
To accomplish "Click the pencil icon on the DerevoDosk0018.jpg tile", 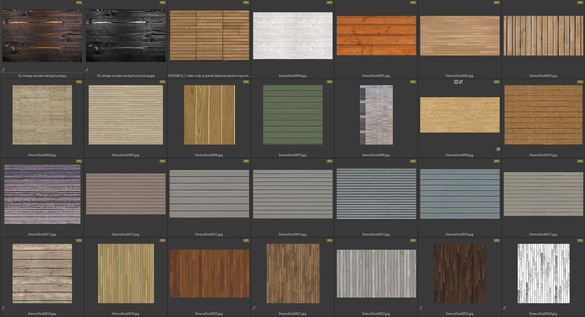I will pyautogui.click(x=3, y=308).
